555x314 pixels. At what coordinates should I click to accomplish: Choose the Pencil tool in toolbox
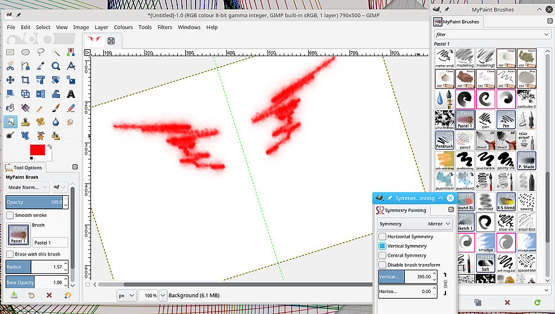click(x=41, y=108)
